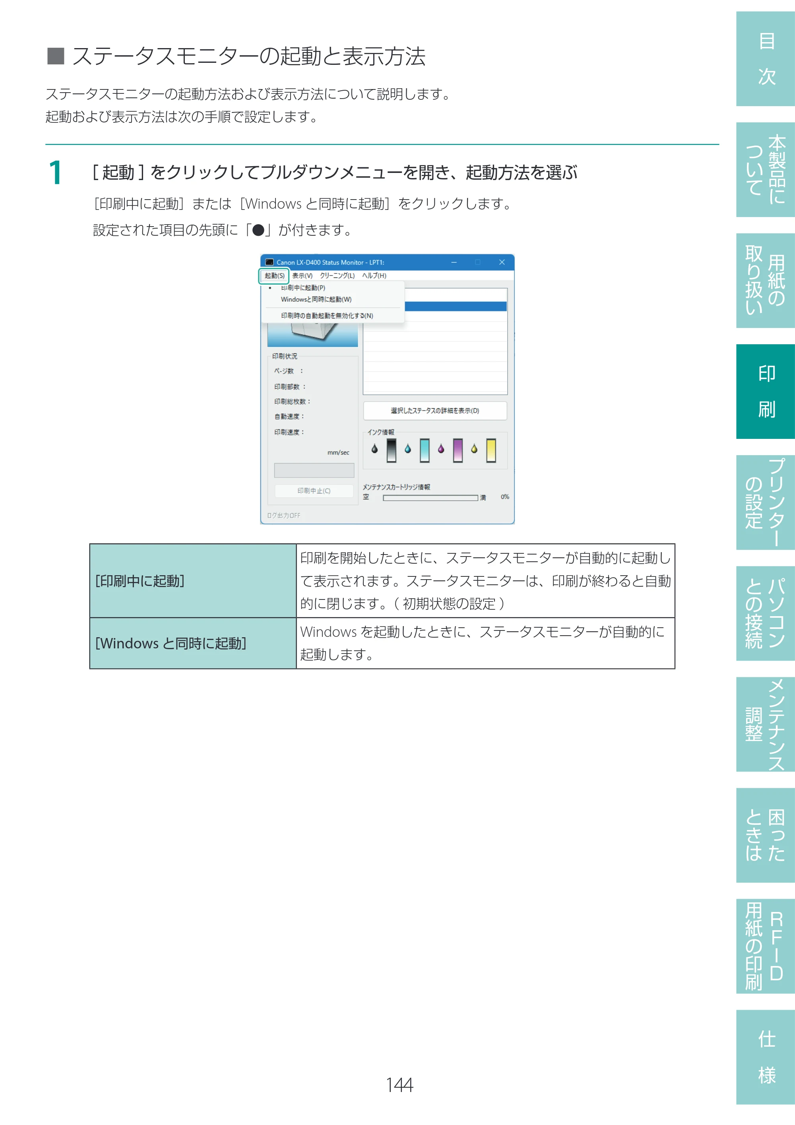Click the Status Monitor title bar icon

pyautogui.click(x=270, y=262)
